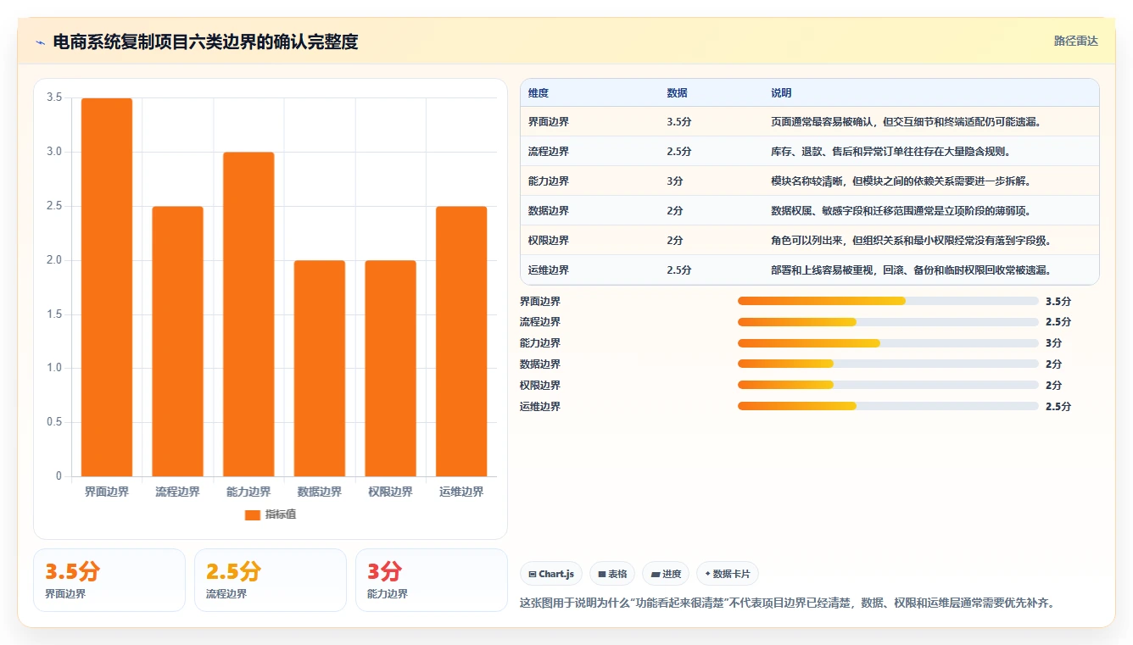Click the 3.5分 value in the table

(x=679, y=122)
